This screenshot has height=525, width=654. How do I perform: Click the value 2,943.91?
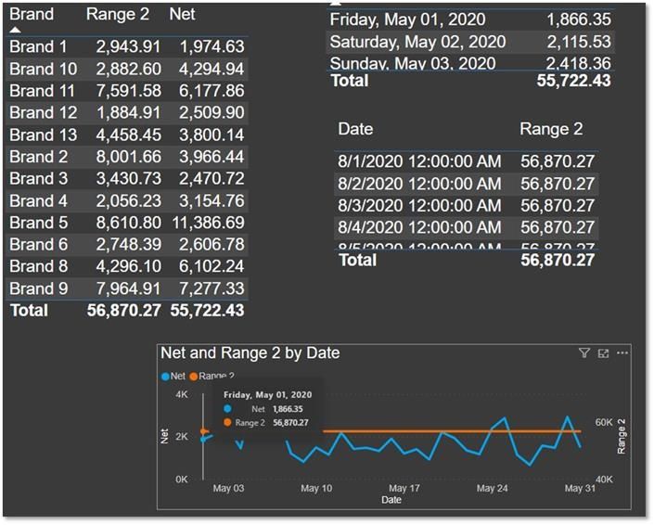point(128,46)
